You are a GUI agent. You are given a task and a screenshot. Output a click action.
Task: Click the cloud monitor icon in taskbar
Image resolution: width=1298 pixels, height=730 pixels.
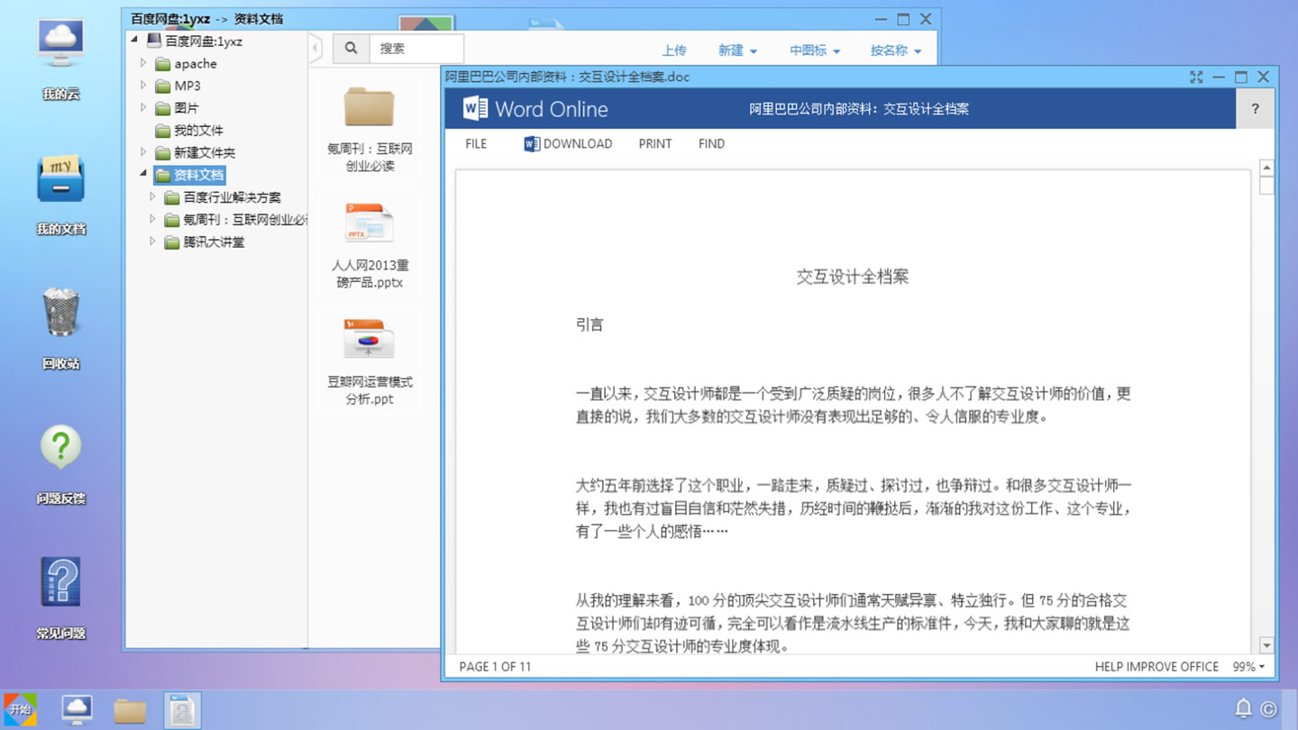pyautogui.click(x=77, y=709)
